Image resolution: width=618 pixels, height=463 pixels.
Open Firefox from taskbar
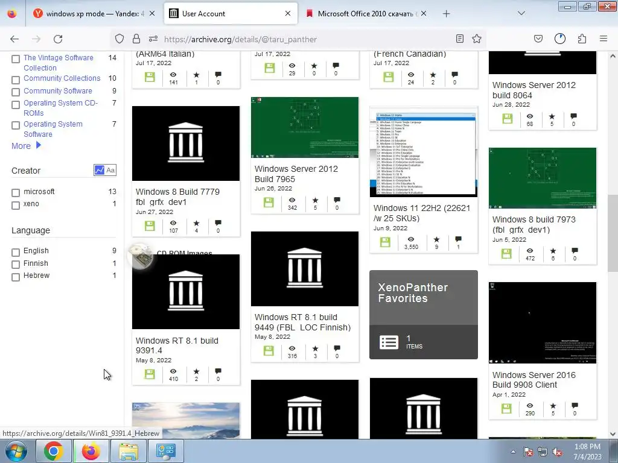tap(91, 451)
